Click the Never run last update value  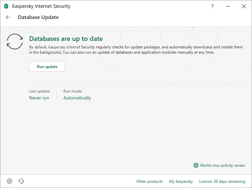pyautogui.click(x=39, y=98)
